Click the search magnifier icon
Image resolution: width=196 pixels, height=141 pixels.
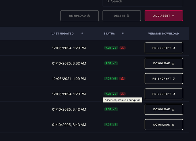pyautogui.click(x=108, y=1)
